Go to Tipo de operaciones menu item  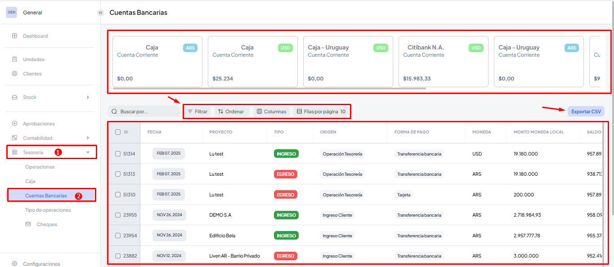tap(48, 210)
